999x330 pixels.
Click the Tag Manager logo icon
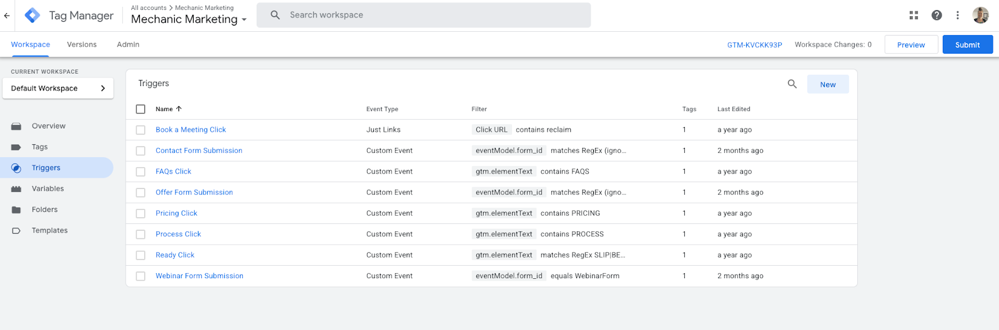(x=32, y=16)
